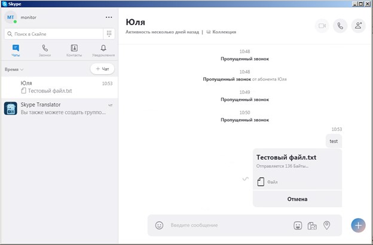The height and width of the screenshot is (245, 373).
Task: Open the emoji picker smiley
Action: (x=159, y=225)
